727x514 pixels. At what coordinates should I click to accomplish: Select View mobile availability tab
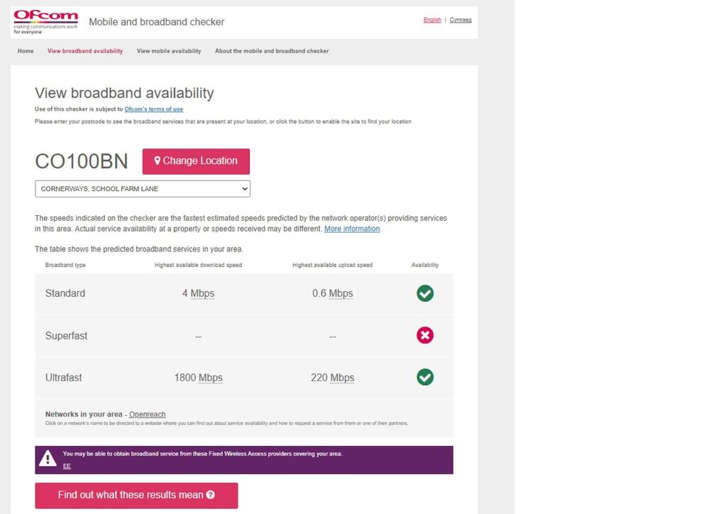(169, 51)
